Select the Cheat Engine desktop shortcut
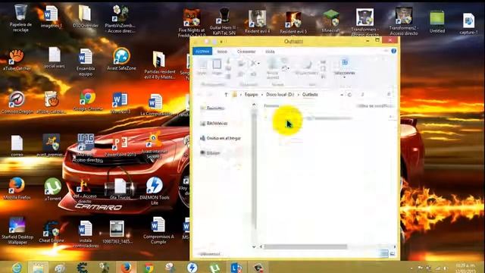Screen dimensions: 485x273 point(52,232)
